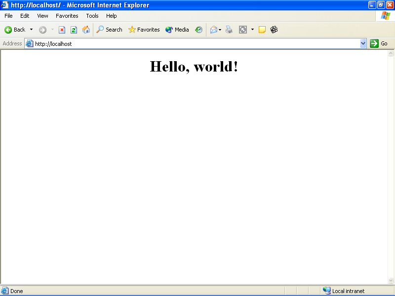Go to the Home page icon
This screenshot has height=296, width=395.
coord(86,30)
